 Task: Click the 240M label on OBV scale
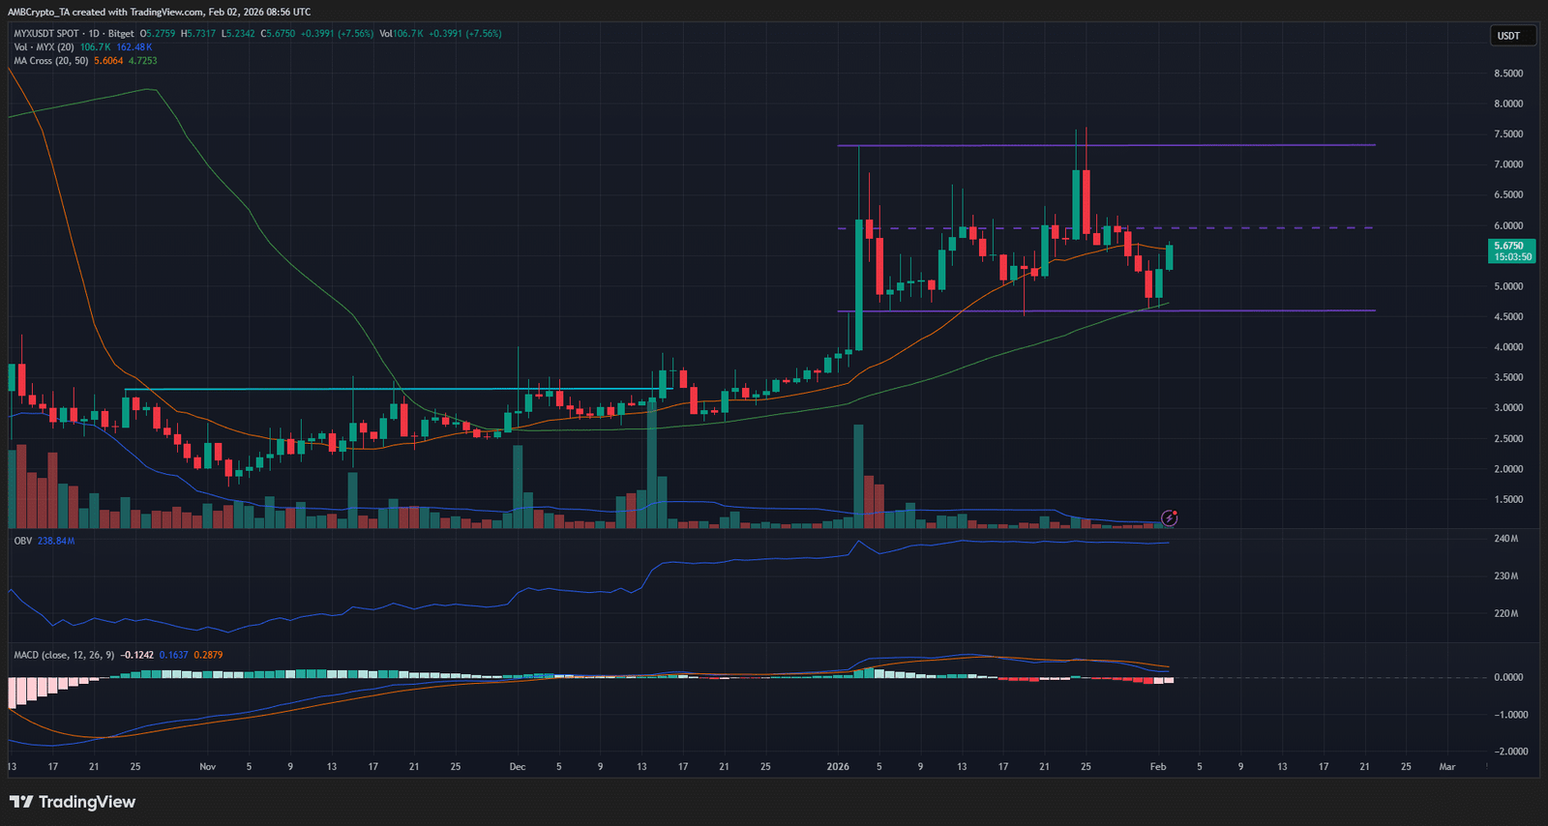1505,539
